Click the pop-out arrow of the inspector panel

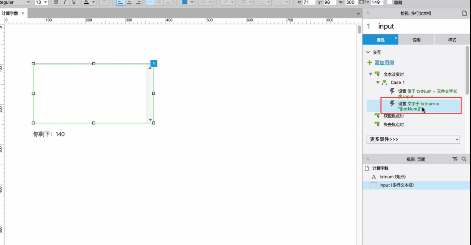(368, 13)
